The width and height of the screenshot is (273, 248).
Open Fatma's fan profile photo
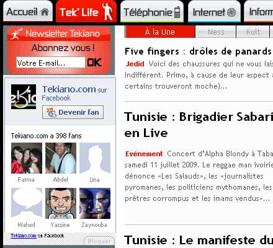(27, 158)
